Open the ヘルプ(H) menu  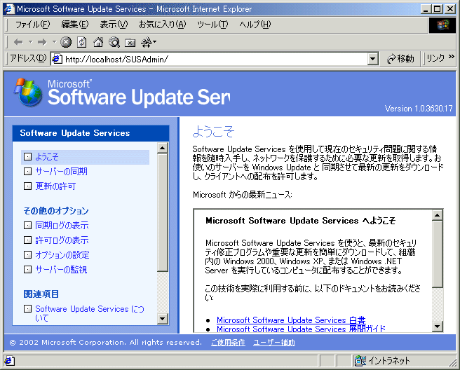(x=255, y=25)
